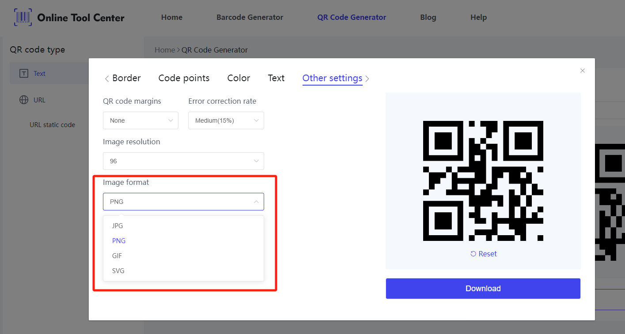Screen dimensions: 625x334
Task: Switch to the Text tab
Action: pyautogui.click(x=276, y=78)
